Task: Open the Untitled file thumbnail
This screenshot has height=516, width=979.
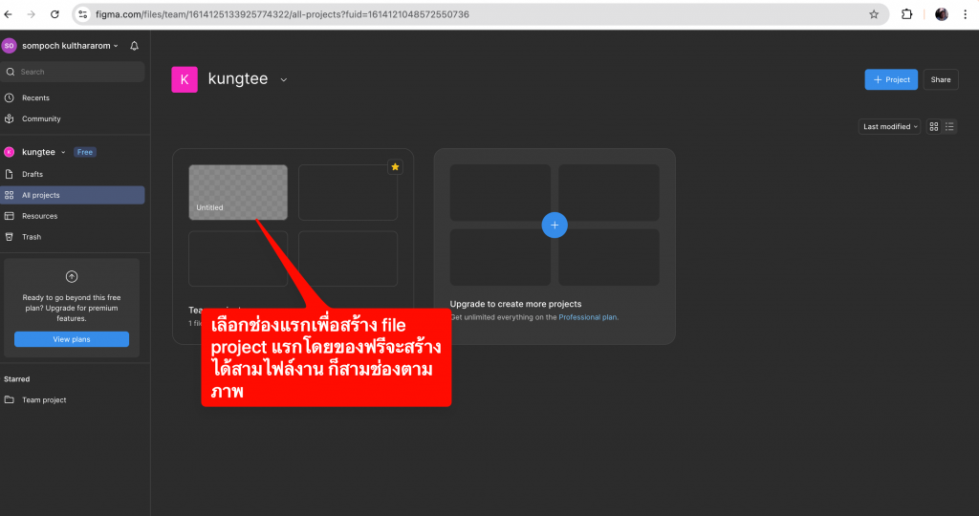Action: tap(238, 191)
